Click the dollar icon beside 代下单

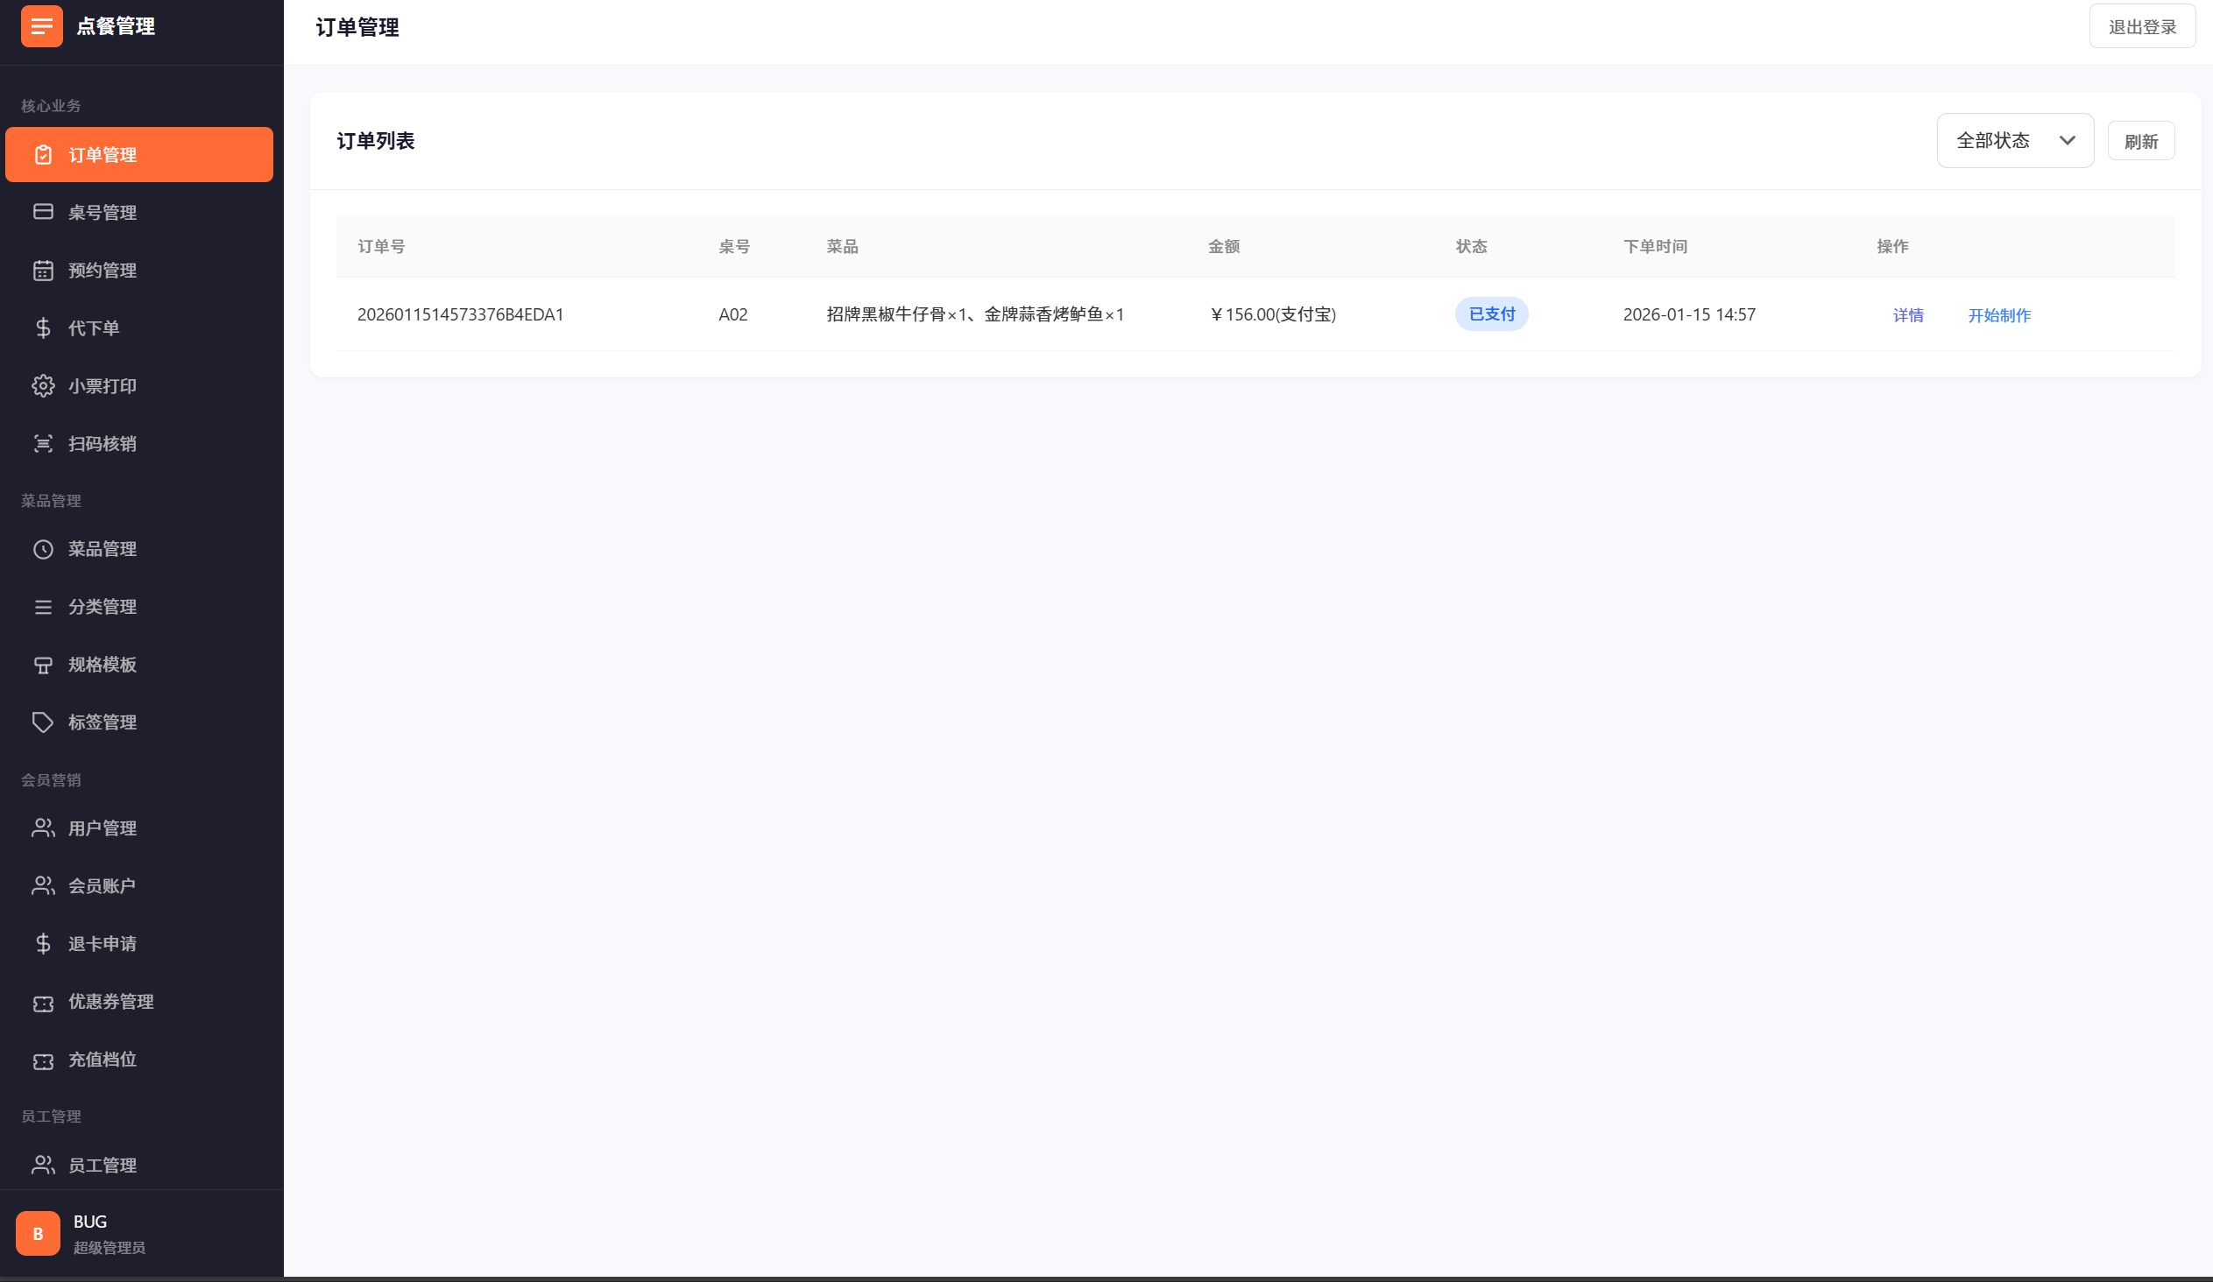43,328
